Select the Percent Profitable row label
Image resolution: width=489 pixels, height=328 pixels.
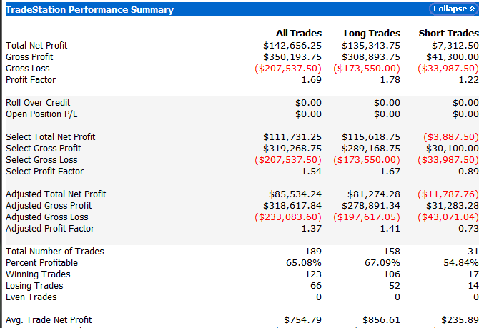click(41, 263)
